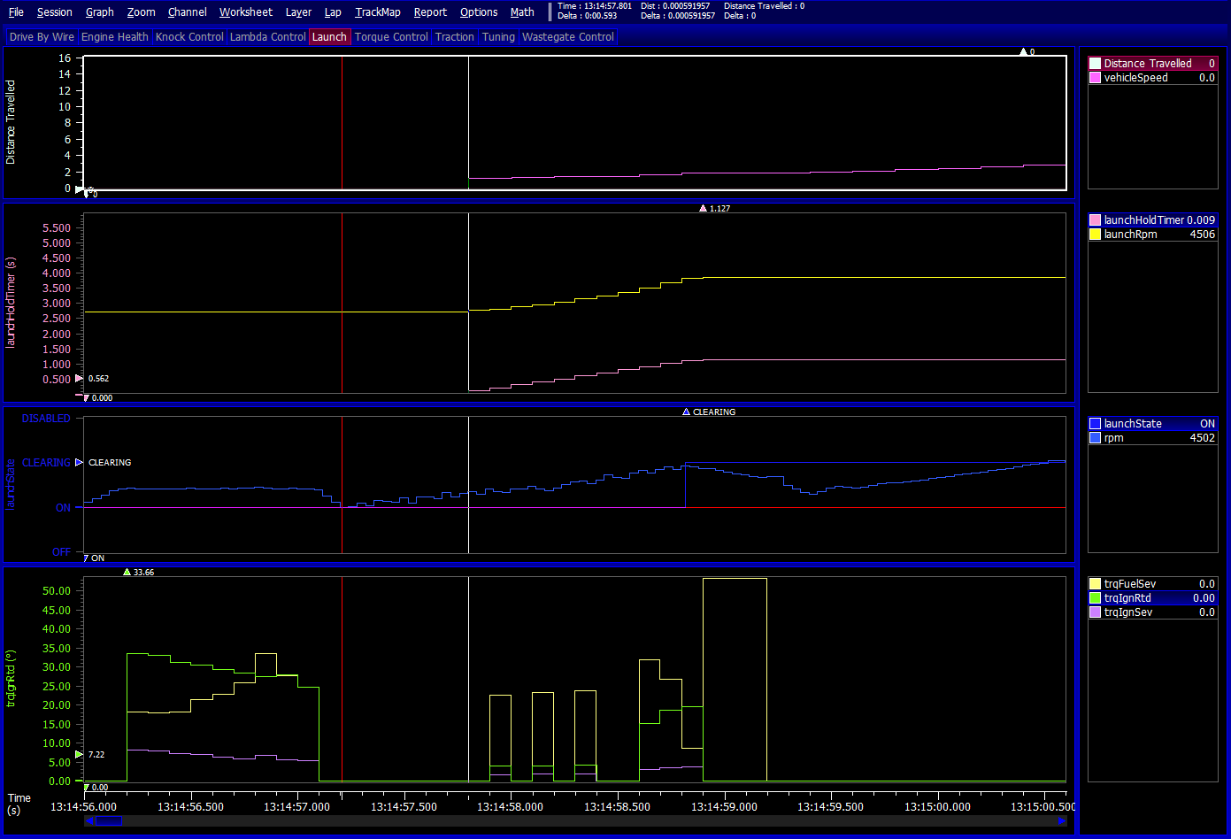Viewport: 1231px width, 839px height.
Task: Click the 0.562 pink axis marker arrow
Action: pyautogui.click(x=79, y=379)
